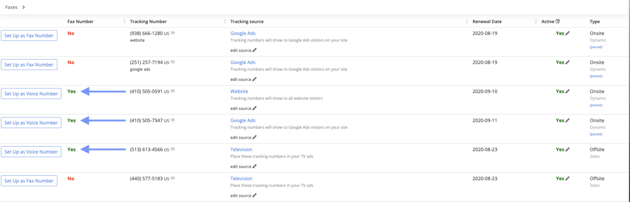630x202 pixels.
Task: Click pencil icon beside first Google Ads edit source
Action: [x=254, y=50]
